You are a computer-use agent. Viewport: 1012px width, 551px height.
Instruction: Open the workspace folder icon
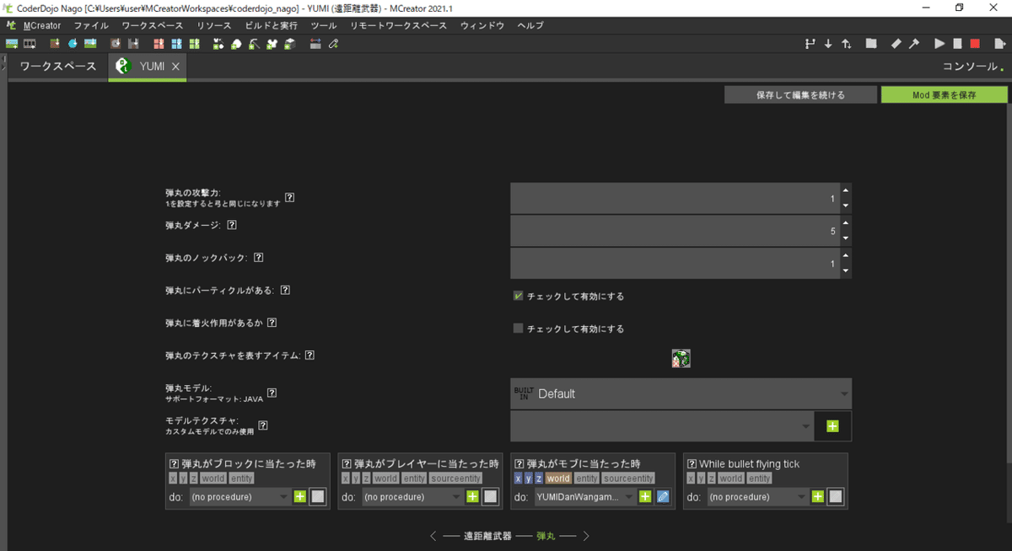point(870,43)
